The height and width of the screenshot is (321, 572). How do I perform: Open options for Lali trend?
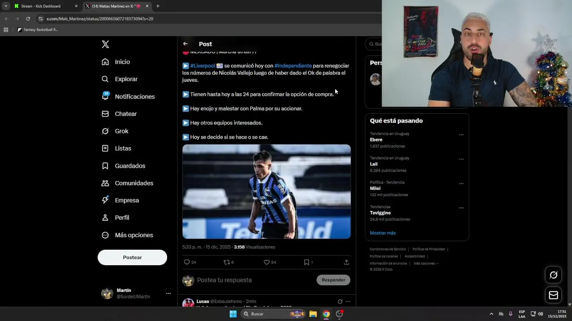point(461,159)
